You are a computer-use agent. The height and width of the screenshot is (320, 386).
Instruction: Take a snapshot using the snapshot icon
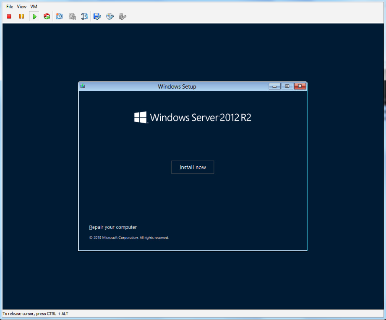click(x=60, y=16)
